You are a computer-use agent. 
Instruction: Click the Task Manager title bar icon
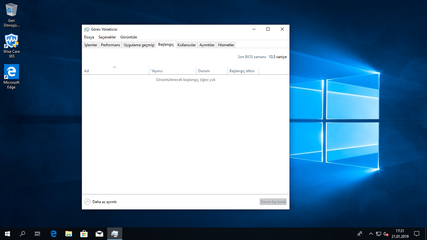coord(87,29)
